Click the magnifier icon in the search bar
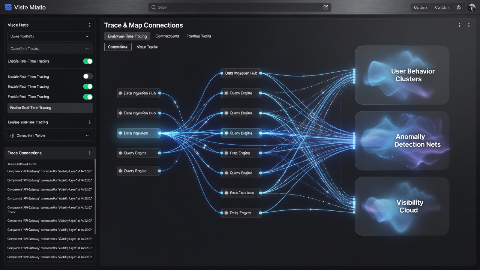 click(x=153, y=7)
